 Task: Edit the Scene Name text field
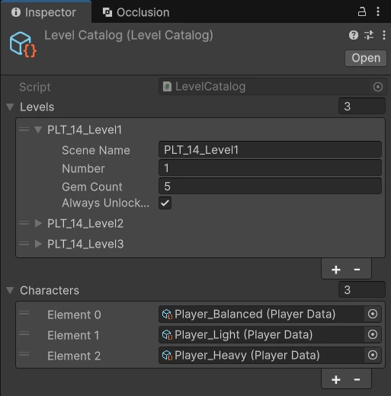click(270, 150)
